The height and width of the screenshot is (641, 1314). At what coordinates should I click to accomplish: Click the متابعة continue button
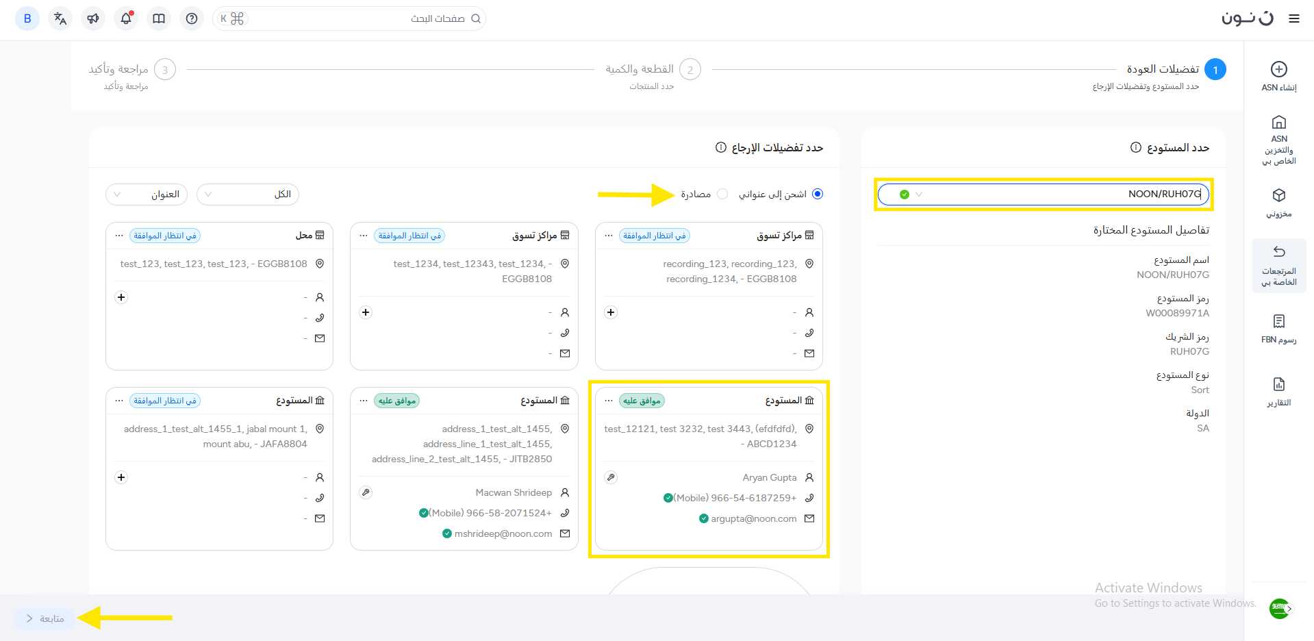(x=45, y=618)
